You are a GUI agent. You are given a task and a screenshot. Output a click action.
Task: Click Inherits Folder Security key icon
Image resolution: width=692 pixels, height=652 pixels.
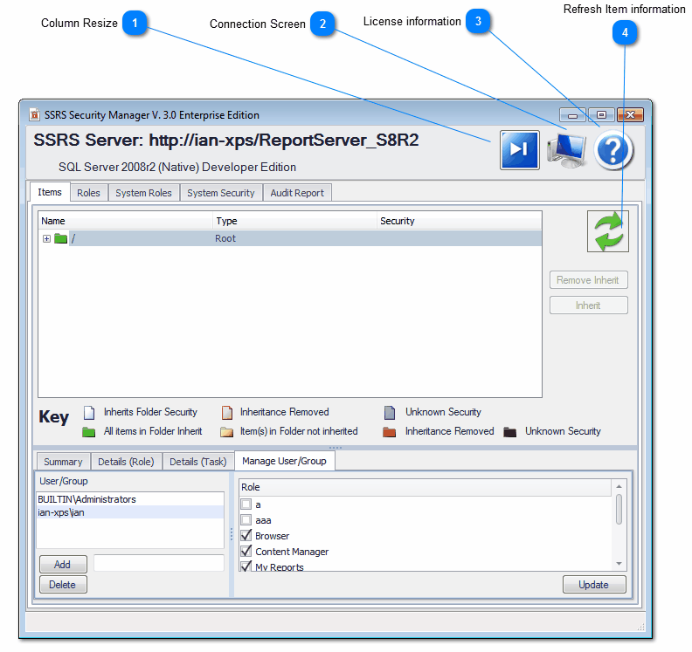click(89, 413)
